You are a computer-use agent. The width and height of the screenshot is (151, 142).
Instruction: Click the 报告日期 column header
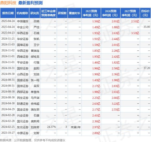pos(8,13)
